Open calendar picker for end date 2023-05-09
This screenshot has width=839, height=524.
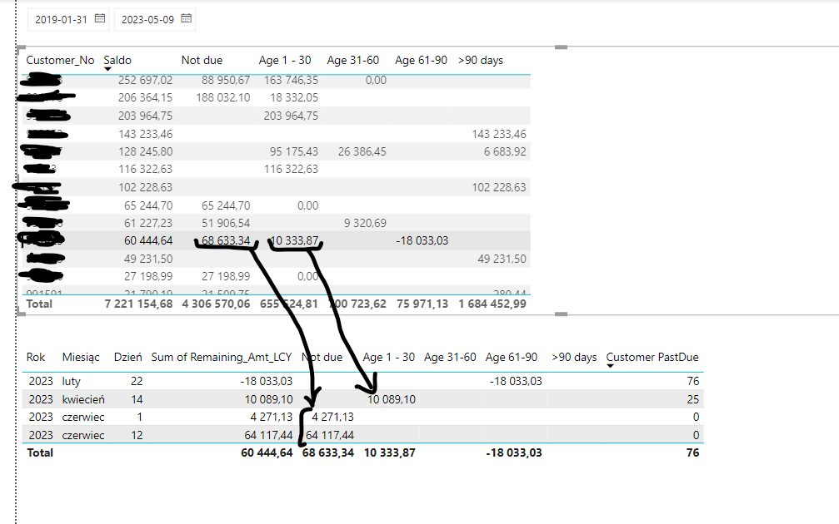(x=186, y=18)
